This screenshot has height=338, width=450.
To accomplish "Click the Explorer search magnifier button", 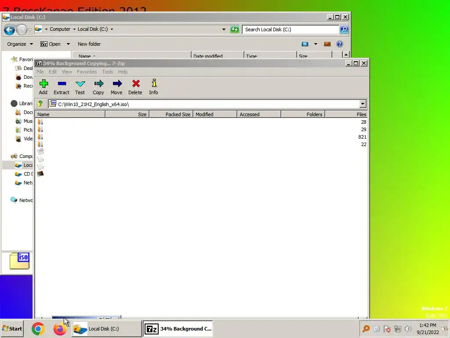I will coord(344,29).
